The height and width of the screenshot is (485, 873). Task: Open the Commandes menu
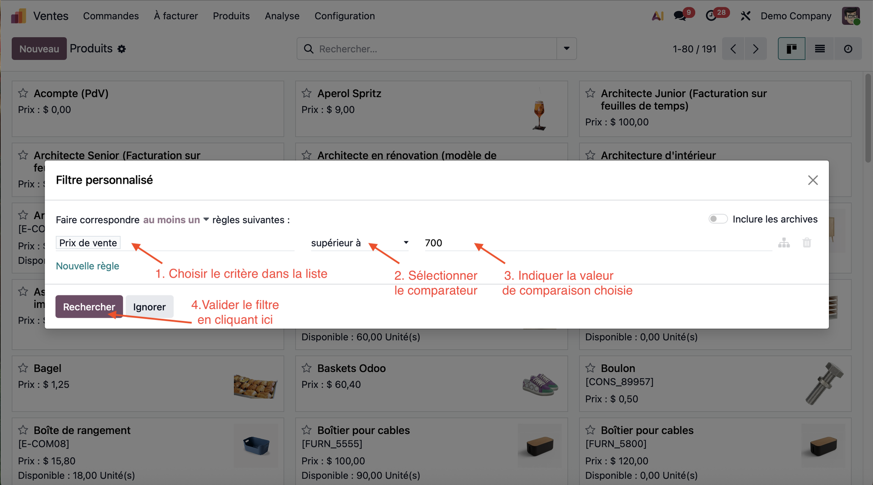(111, 16)
